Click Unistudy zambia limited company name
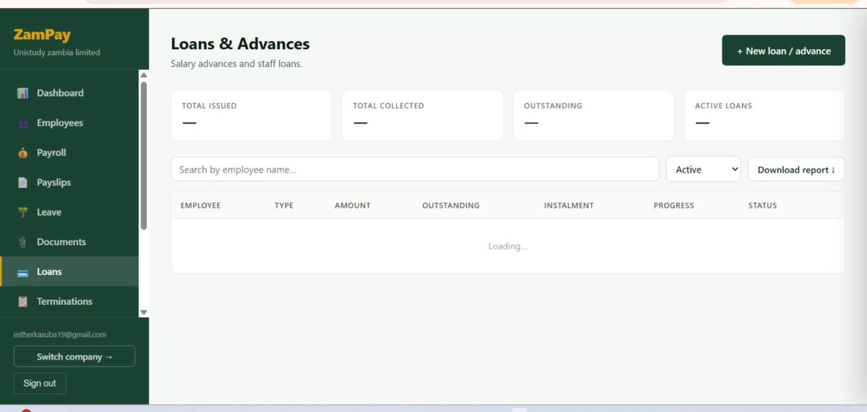Viewport: 867px width, 412px height. click(x=57, y=53)
